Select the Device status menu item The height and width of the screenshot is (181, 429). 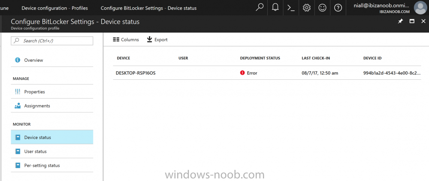52,137
